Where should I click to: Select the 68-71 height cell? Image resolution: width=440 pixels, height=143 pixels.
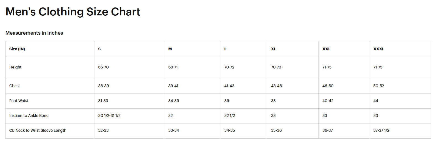pyautogui.click(x=173, y=67)
